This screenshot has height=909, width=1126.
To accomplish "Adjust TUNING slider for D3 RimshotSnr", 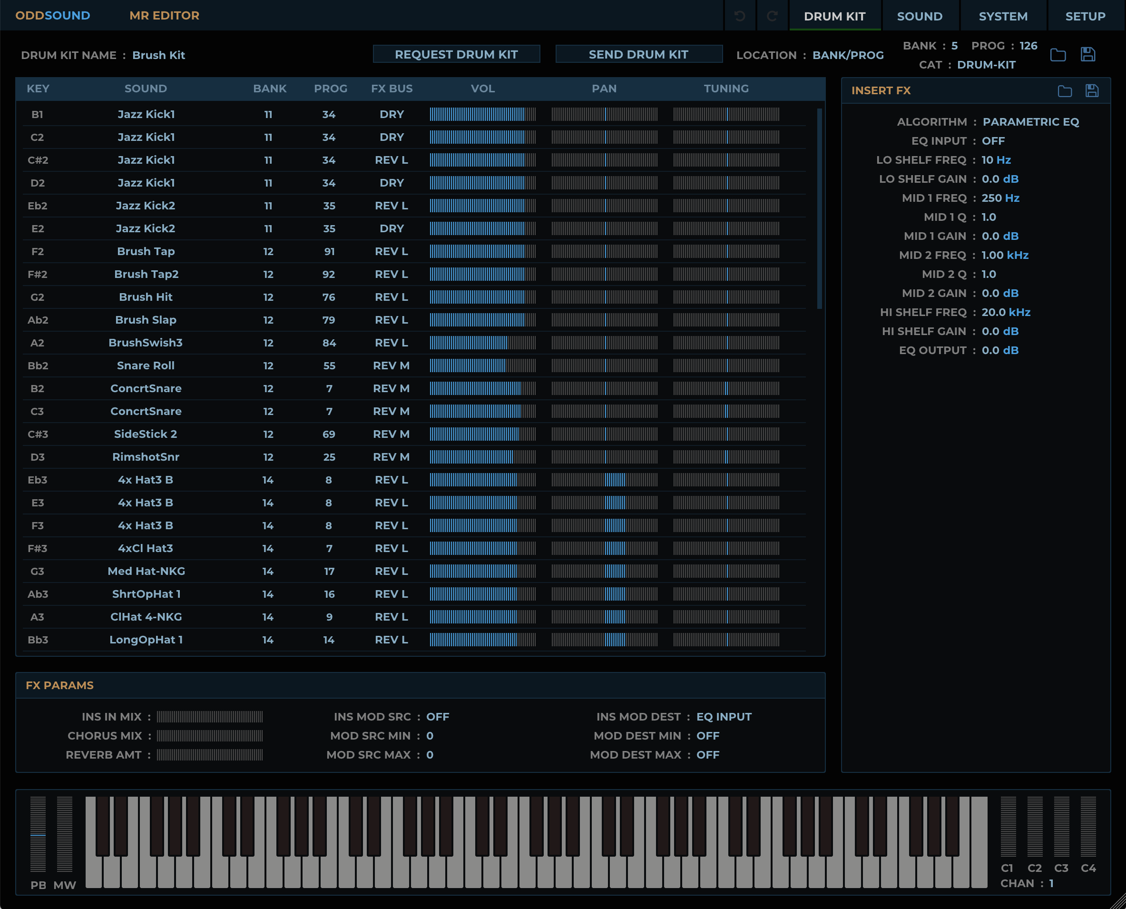I will pos(726,457).
